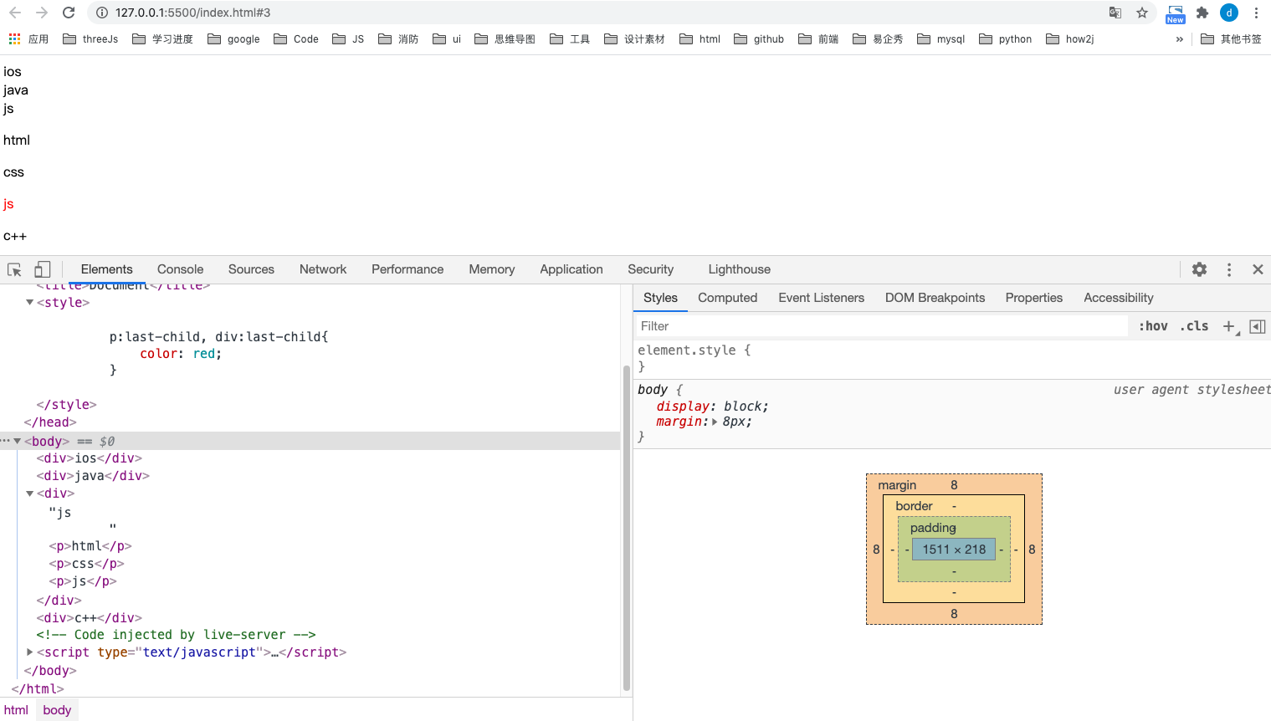Open DevTools more options menu

coord(1228,269)
